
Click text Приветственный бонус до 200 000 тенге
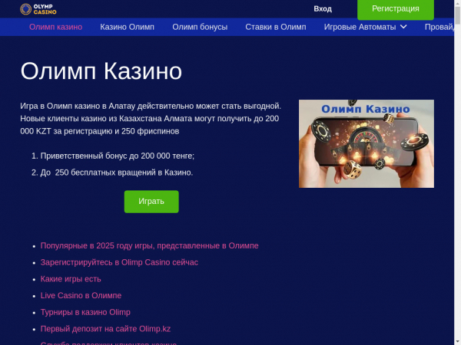(x=118, y=156)
